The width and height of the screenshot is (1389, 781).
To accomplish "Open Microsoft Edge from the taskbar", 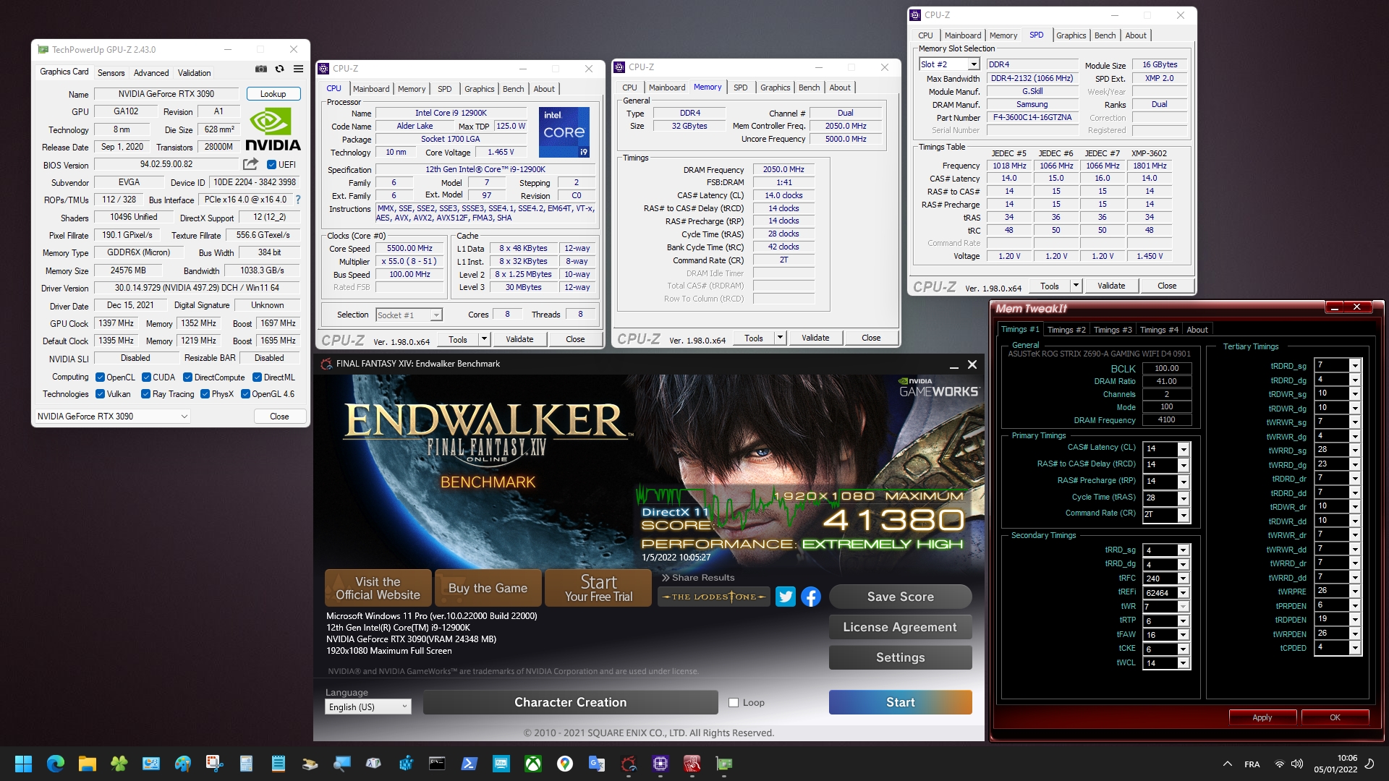I will [56, 764].
